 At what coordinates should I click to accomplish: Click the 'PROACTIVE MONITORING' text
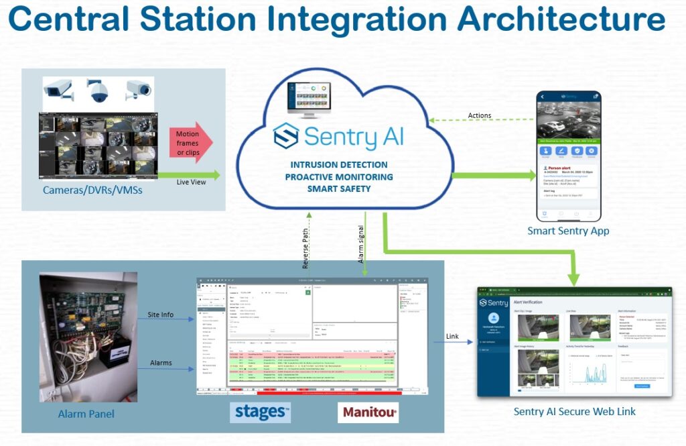[x=339, y=177]
